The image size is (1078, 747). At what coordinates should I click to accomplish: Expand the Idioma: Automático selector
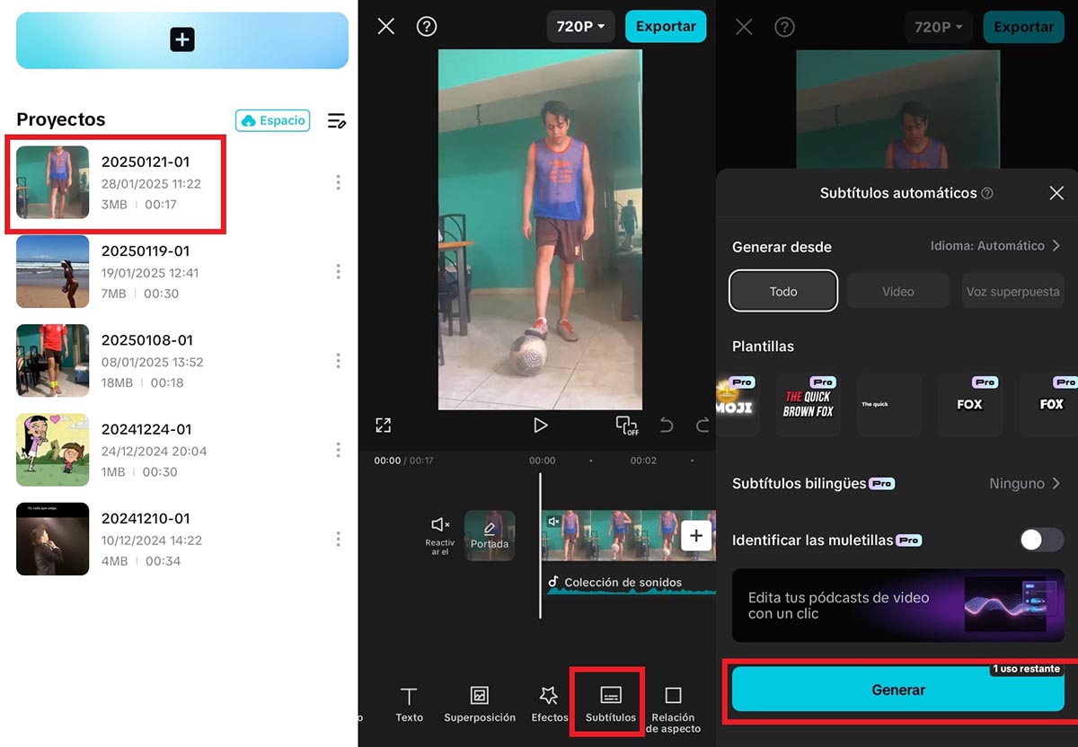[994, 245]
